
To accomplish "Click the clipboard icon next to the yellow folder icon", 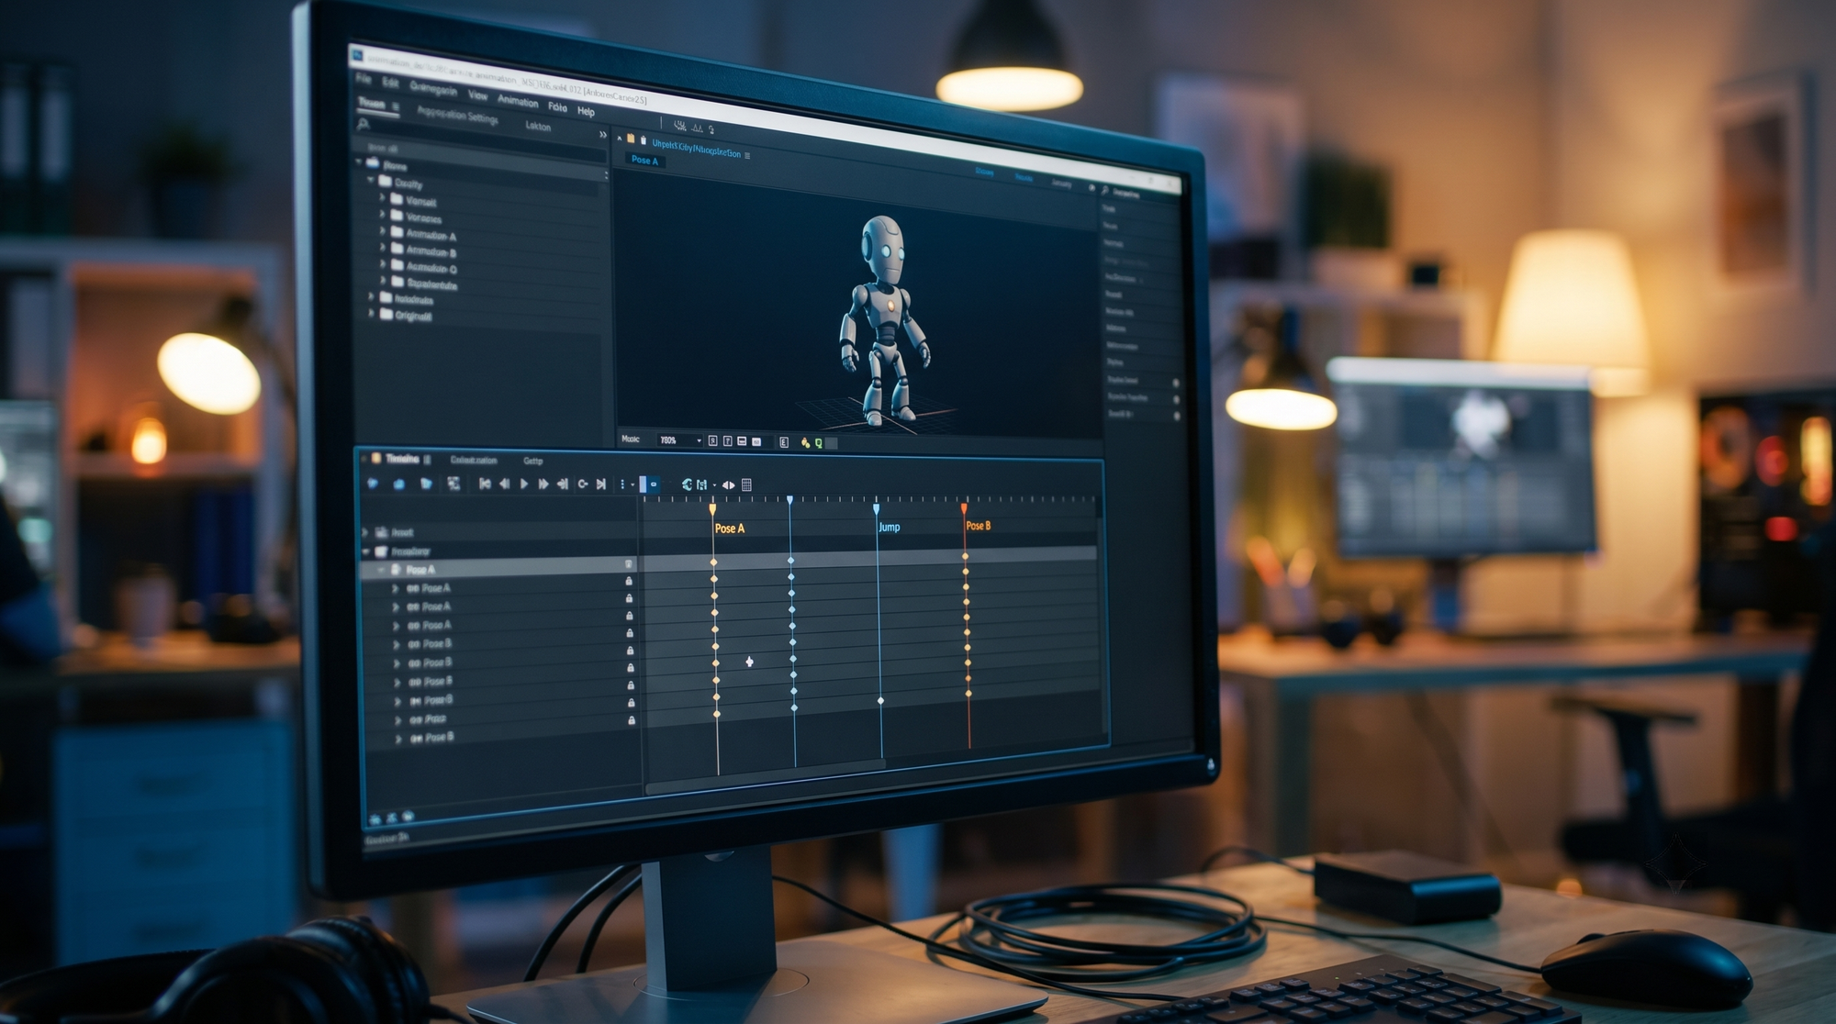I will 643,140.
